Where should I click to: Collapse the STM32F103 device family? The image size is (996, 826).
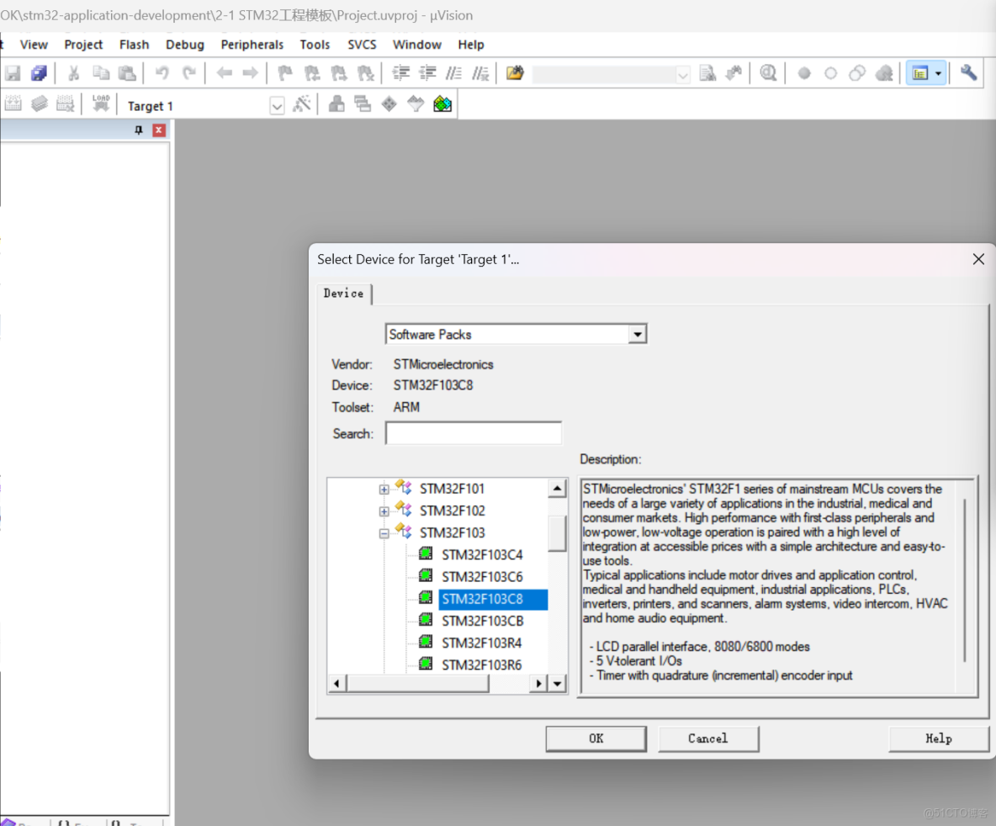coord(384,532)
